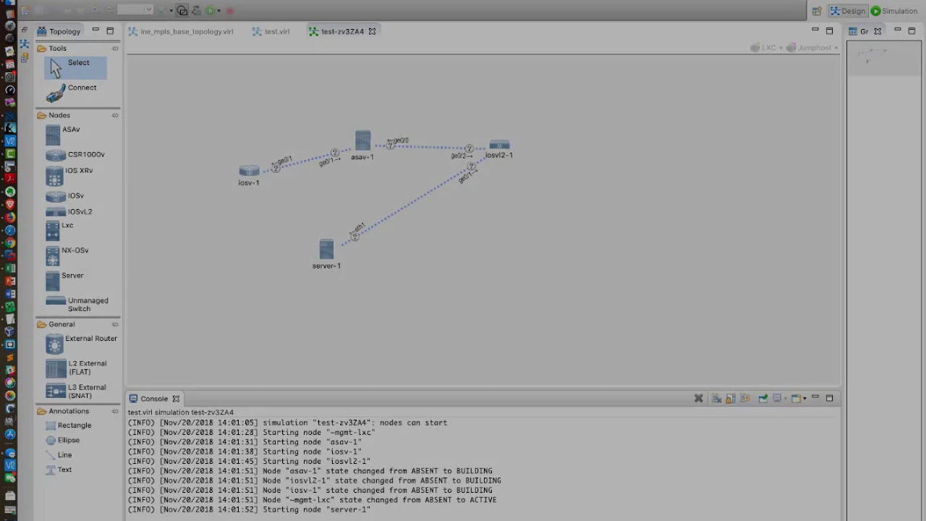Select the Line annotation tool
This screenshot has height=521, width=926.
point(59,455)
